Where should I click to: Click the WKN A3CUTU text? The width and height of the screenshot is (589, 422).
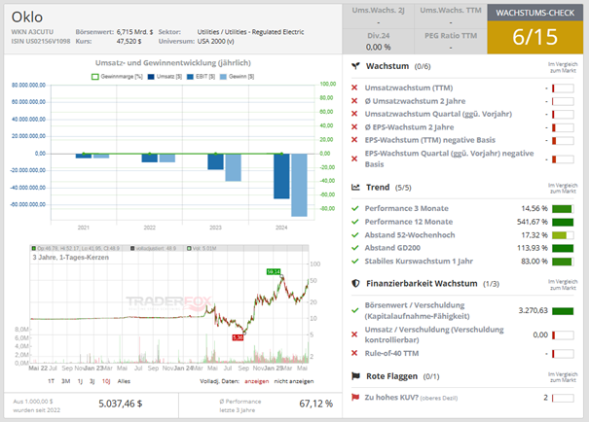32,32
